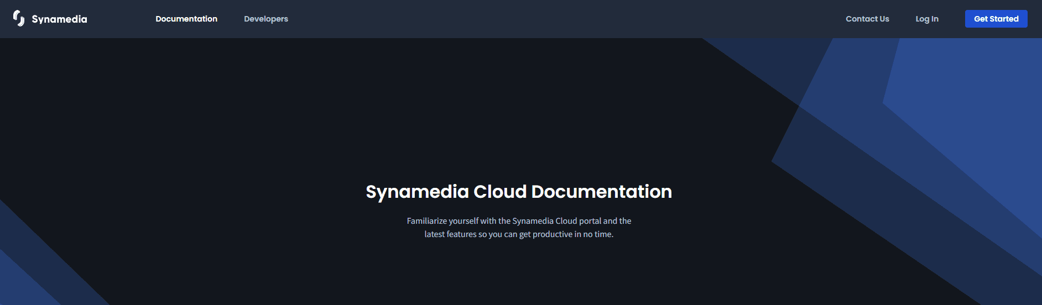Click the Log In link
The image size is (1042, 305).
coord(927,19)
